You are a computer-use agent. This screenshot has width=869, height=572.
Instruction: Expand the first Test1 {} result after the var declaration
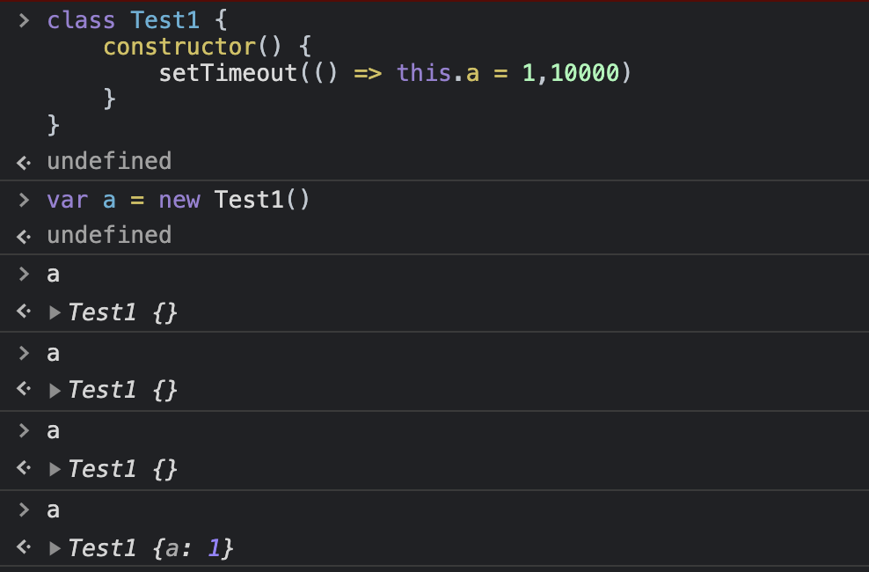pyautogui.click(x=55, y=313)
